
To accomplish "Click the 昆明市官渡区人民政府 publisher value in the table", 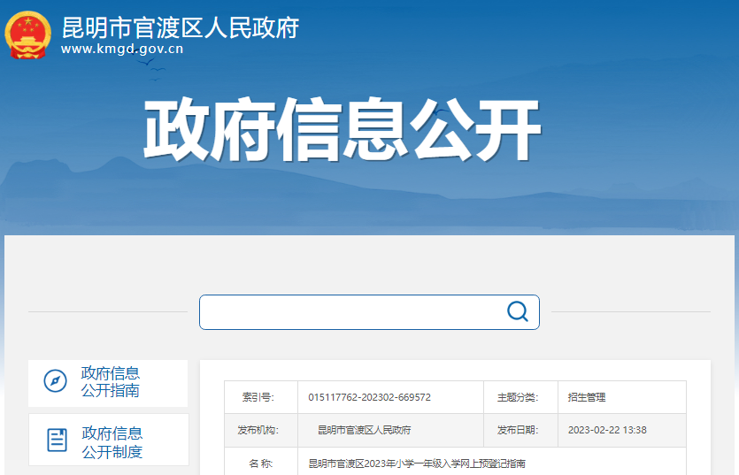I will click(364, 430).
